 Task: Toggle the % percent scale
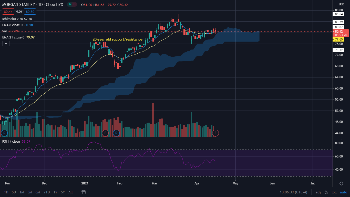(x=326, y=192)
